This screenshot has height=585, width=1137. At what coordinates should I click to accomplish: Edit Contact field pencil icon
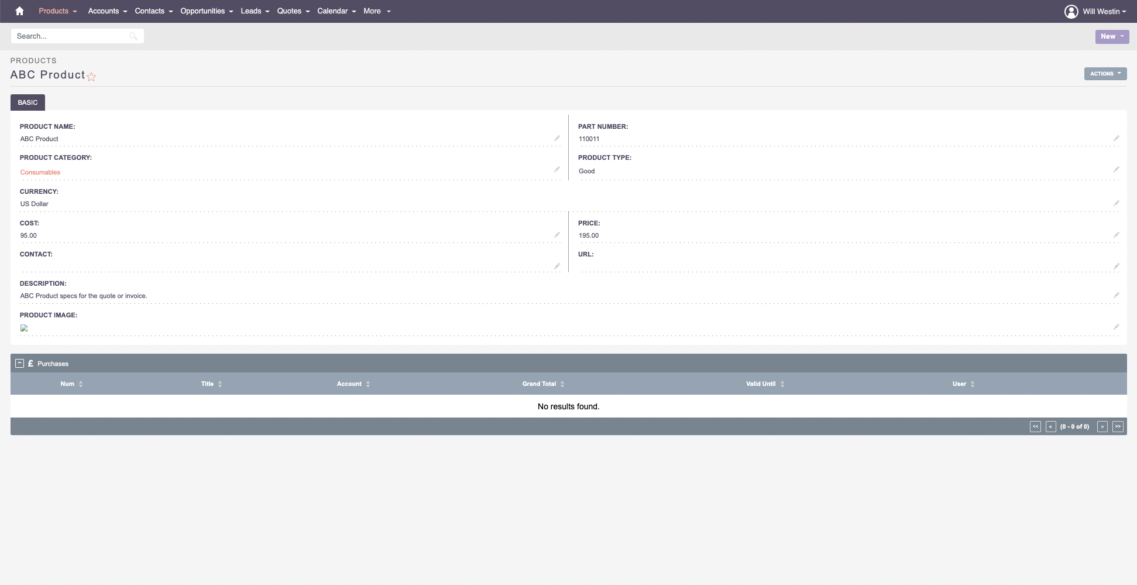coord(557,266)
